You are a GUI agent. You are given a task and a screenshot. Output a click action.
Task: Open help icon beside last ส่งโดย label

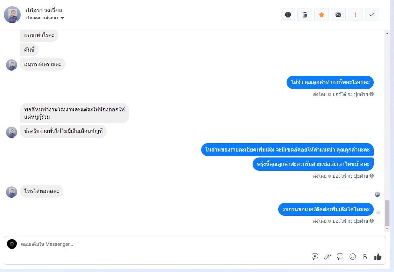372,221
